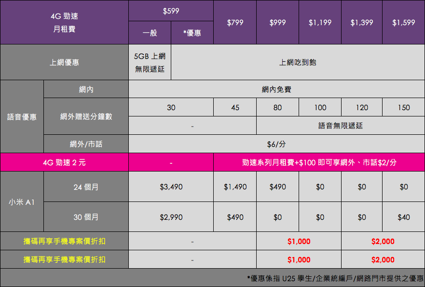
Task: Click the 網外贈送分鐘數 row label
Action: (x=86, y=116)
